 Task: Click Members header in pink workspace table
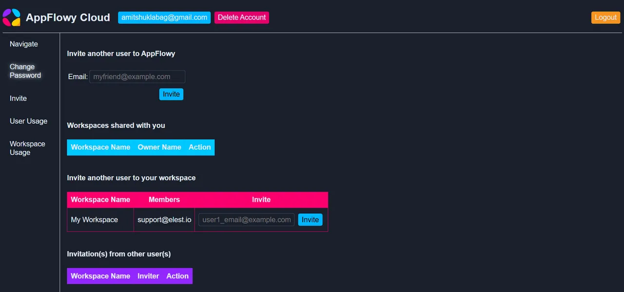click(x=164, y=200)
